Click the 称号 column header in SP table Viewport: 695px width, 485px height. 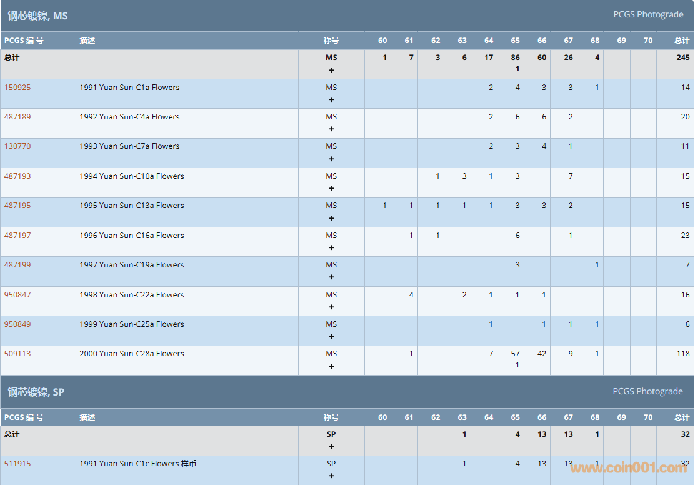(x=331, y=417)
